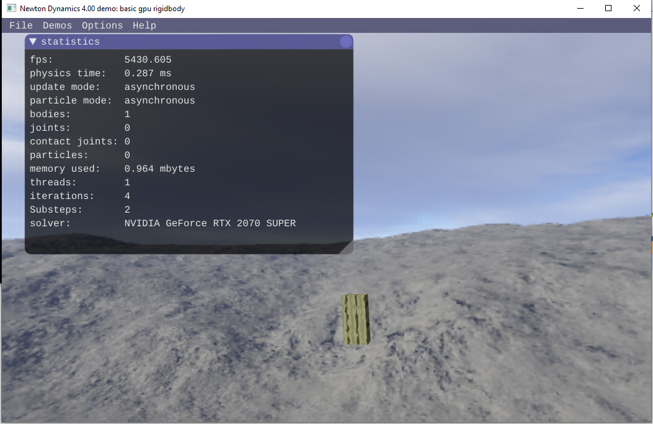
Task: Maximize the Newton Dynamics demo window
Action: click(608, 9)
